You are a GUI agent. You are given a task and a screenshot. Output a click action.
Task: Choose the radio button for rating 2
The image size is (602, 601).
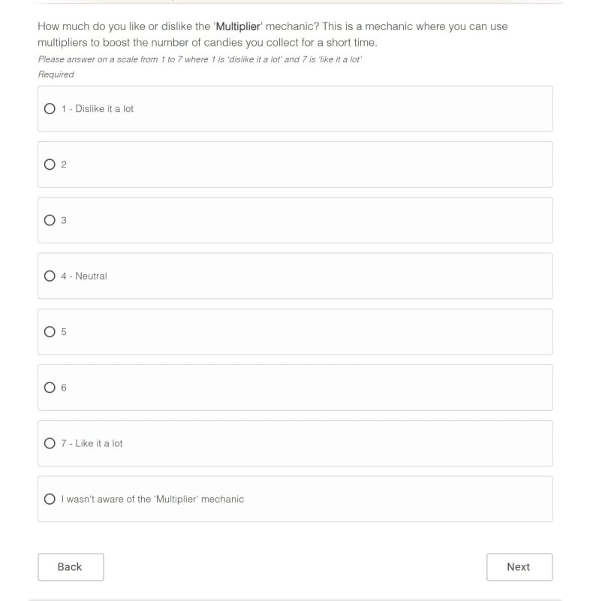(x=50, y=165)
